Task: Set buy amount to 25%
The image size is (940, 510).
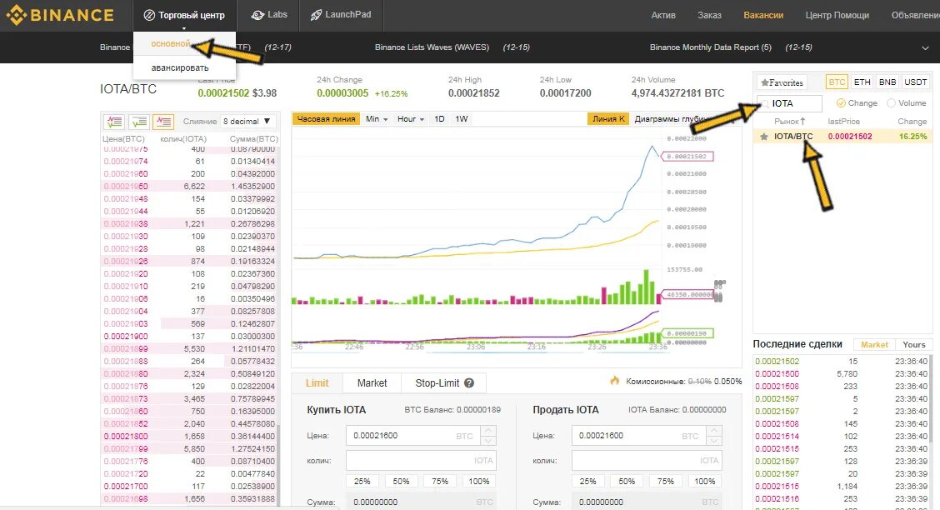Action: (x=362, y=481)
